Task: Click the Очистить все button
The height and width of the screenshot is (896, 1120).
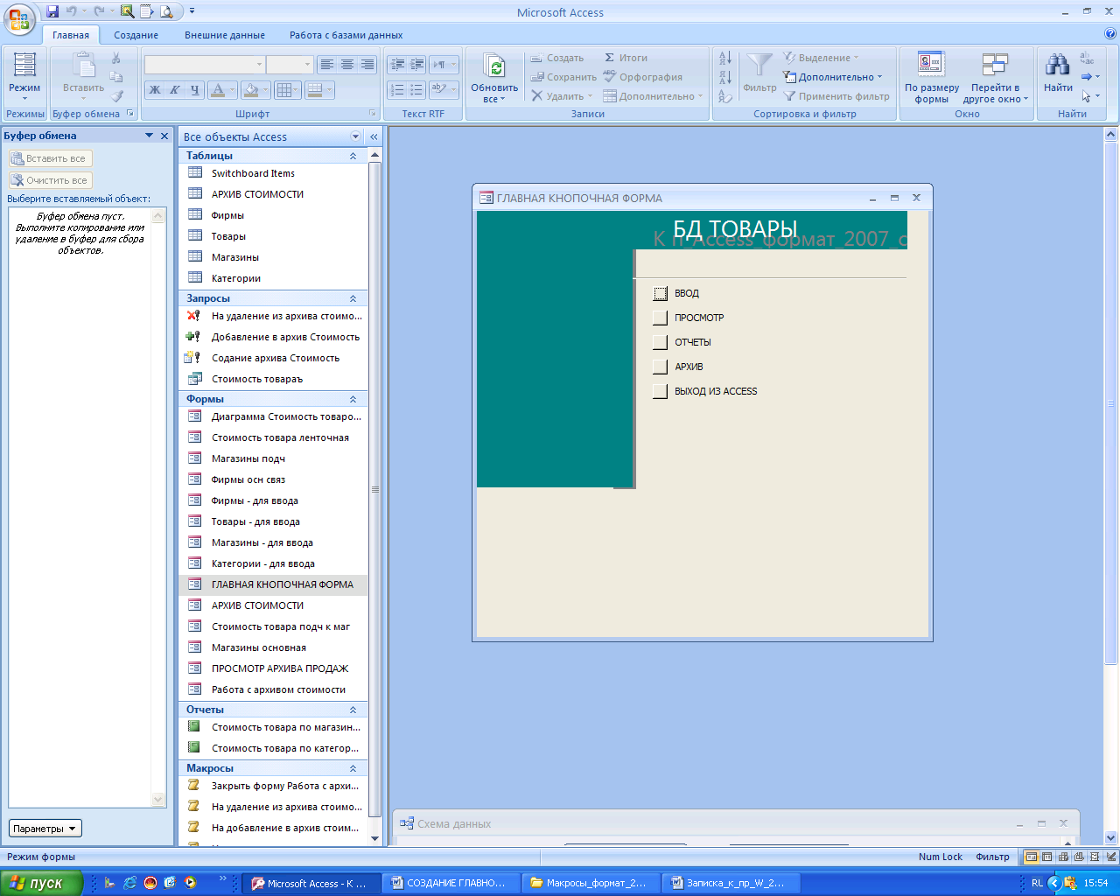Action: tap(49, 180)
